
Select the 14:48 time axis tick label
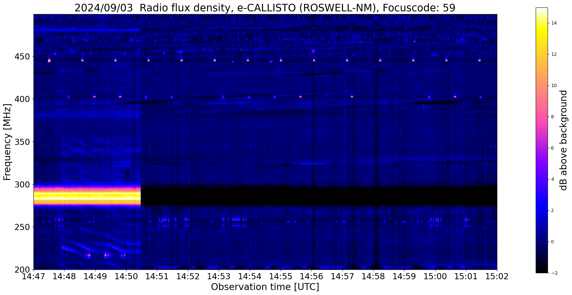point(65,276)
